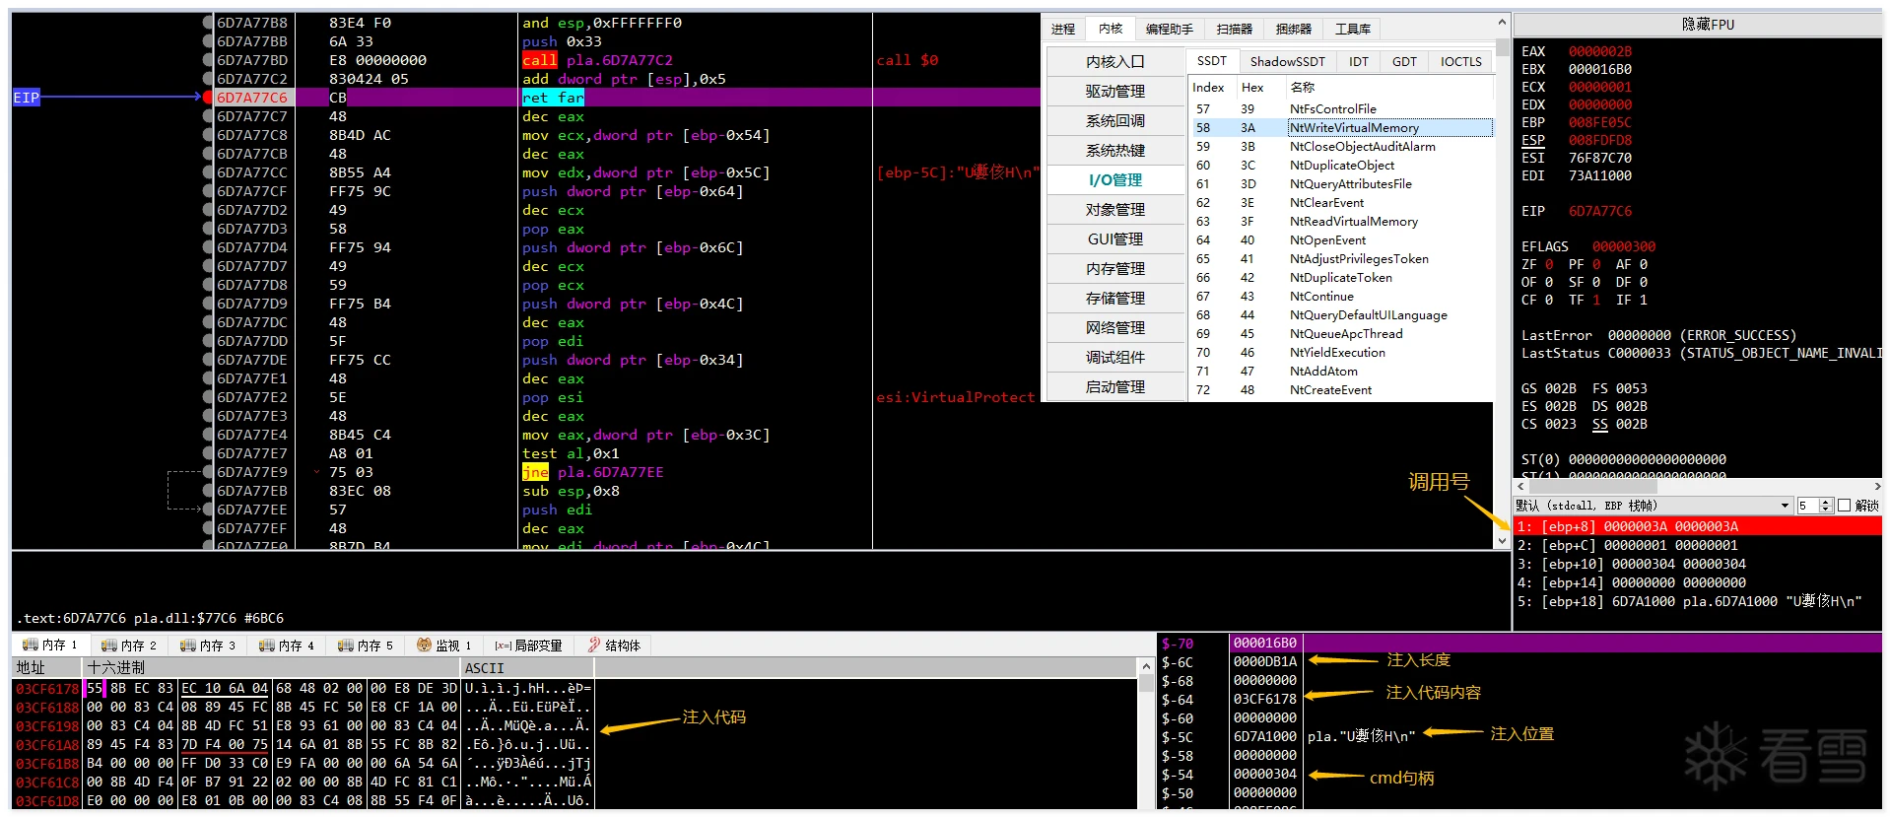The image size is (1890, 817).
Task: Select NtReadVirtualMemory row in SSDT list
Action: point(1341,222)
